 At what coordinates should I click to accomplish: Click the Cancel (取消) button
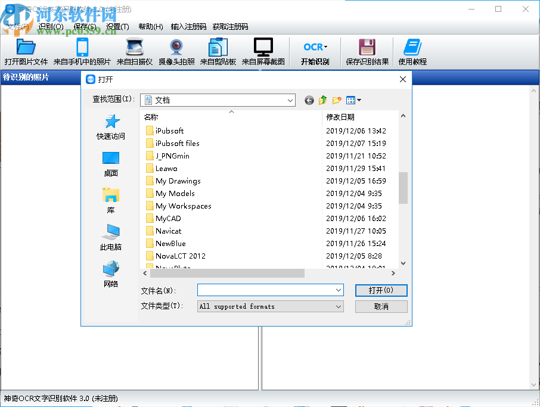coord(381,306)
